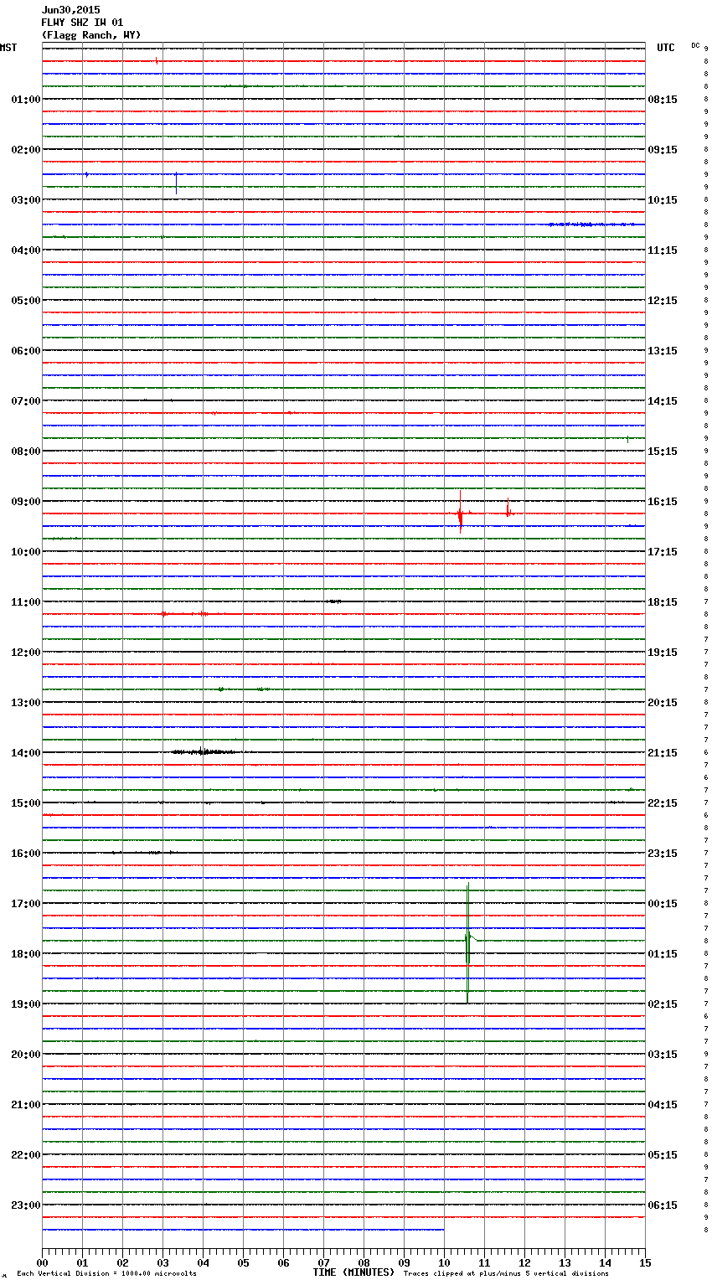Click the 08 minute axis tick label

pyautogui.click(x=364, y=1262)
